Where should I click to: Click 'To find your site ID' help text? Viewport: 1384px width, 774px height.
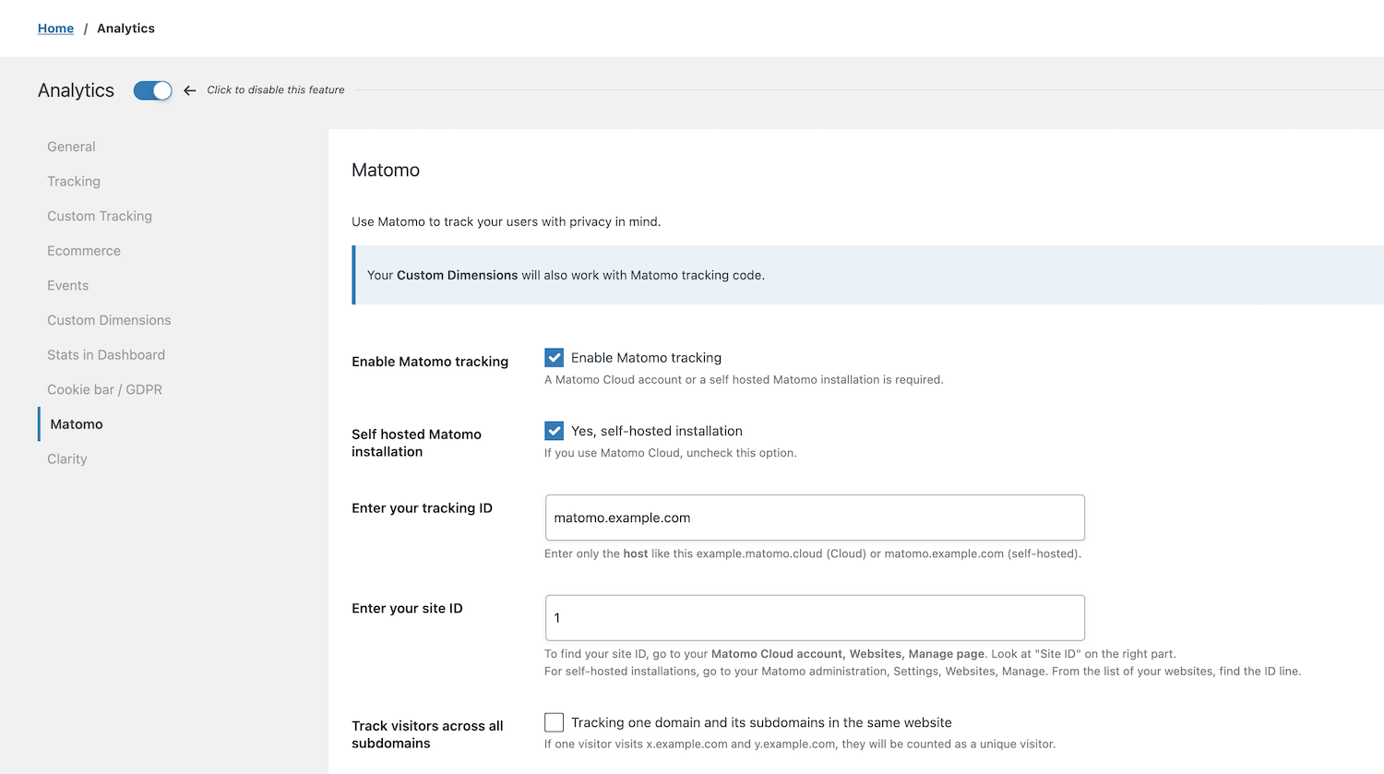coord(860,654)
